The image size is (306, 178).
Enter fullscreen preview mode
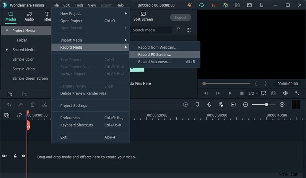[297, 93]
